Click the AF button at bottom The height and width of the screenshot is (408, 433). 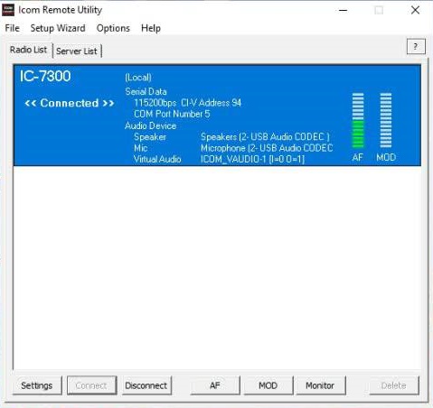tap(215, 385)
